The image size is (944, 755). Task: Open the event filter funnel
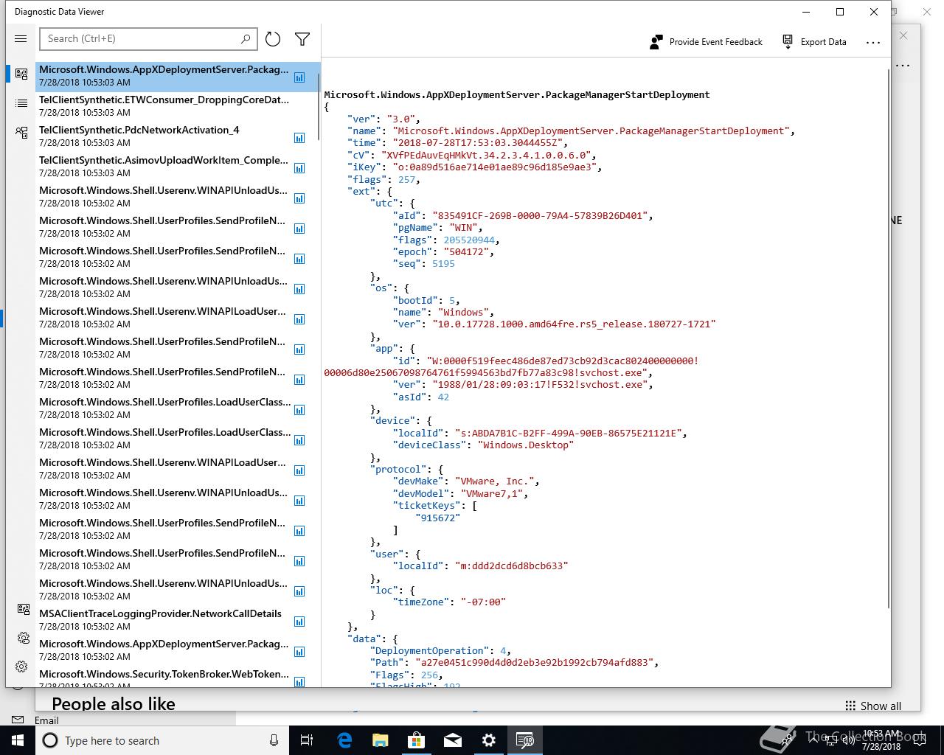302,39
